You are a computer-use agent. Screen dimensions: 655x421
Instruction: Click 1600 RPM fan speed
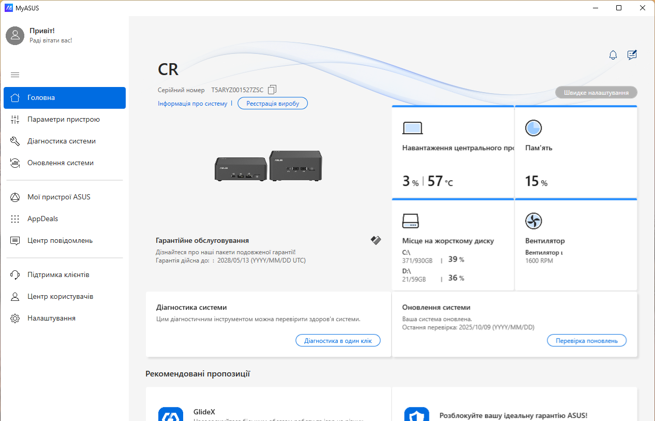click(539, 261)
